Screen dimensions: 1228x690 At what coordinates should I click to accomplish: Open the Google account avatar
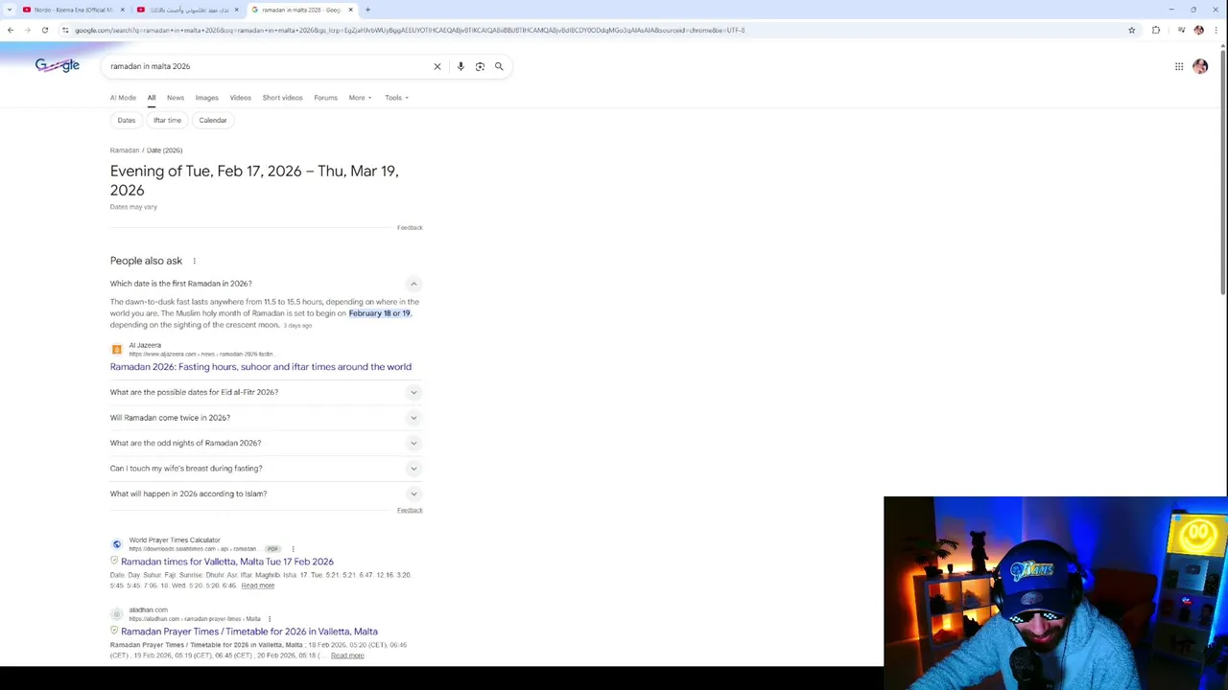tap(1200, 66)
